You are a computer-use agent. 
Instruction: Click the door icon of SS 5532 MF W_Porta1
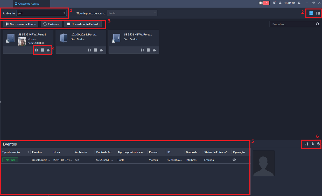coord(10,38)
